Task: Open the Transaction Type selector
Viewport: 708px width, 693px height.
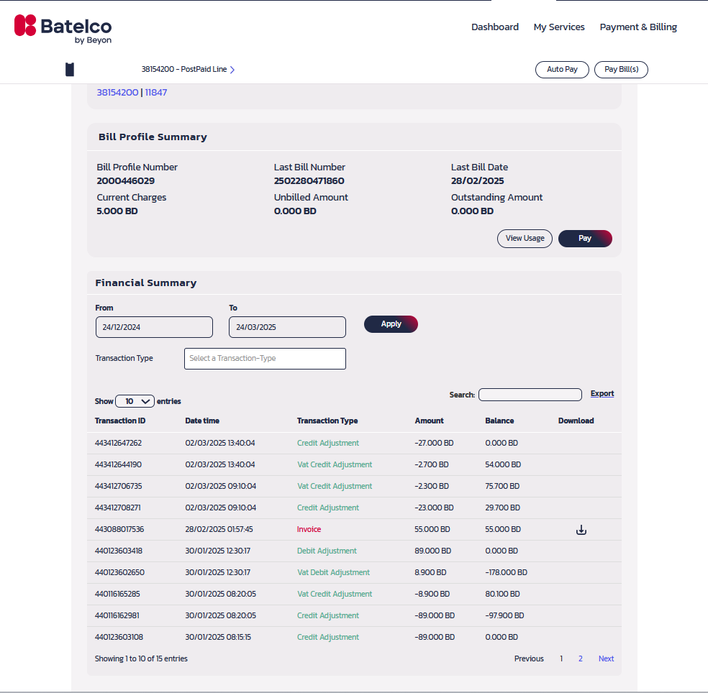Action: [x=265, y=359]
